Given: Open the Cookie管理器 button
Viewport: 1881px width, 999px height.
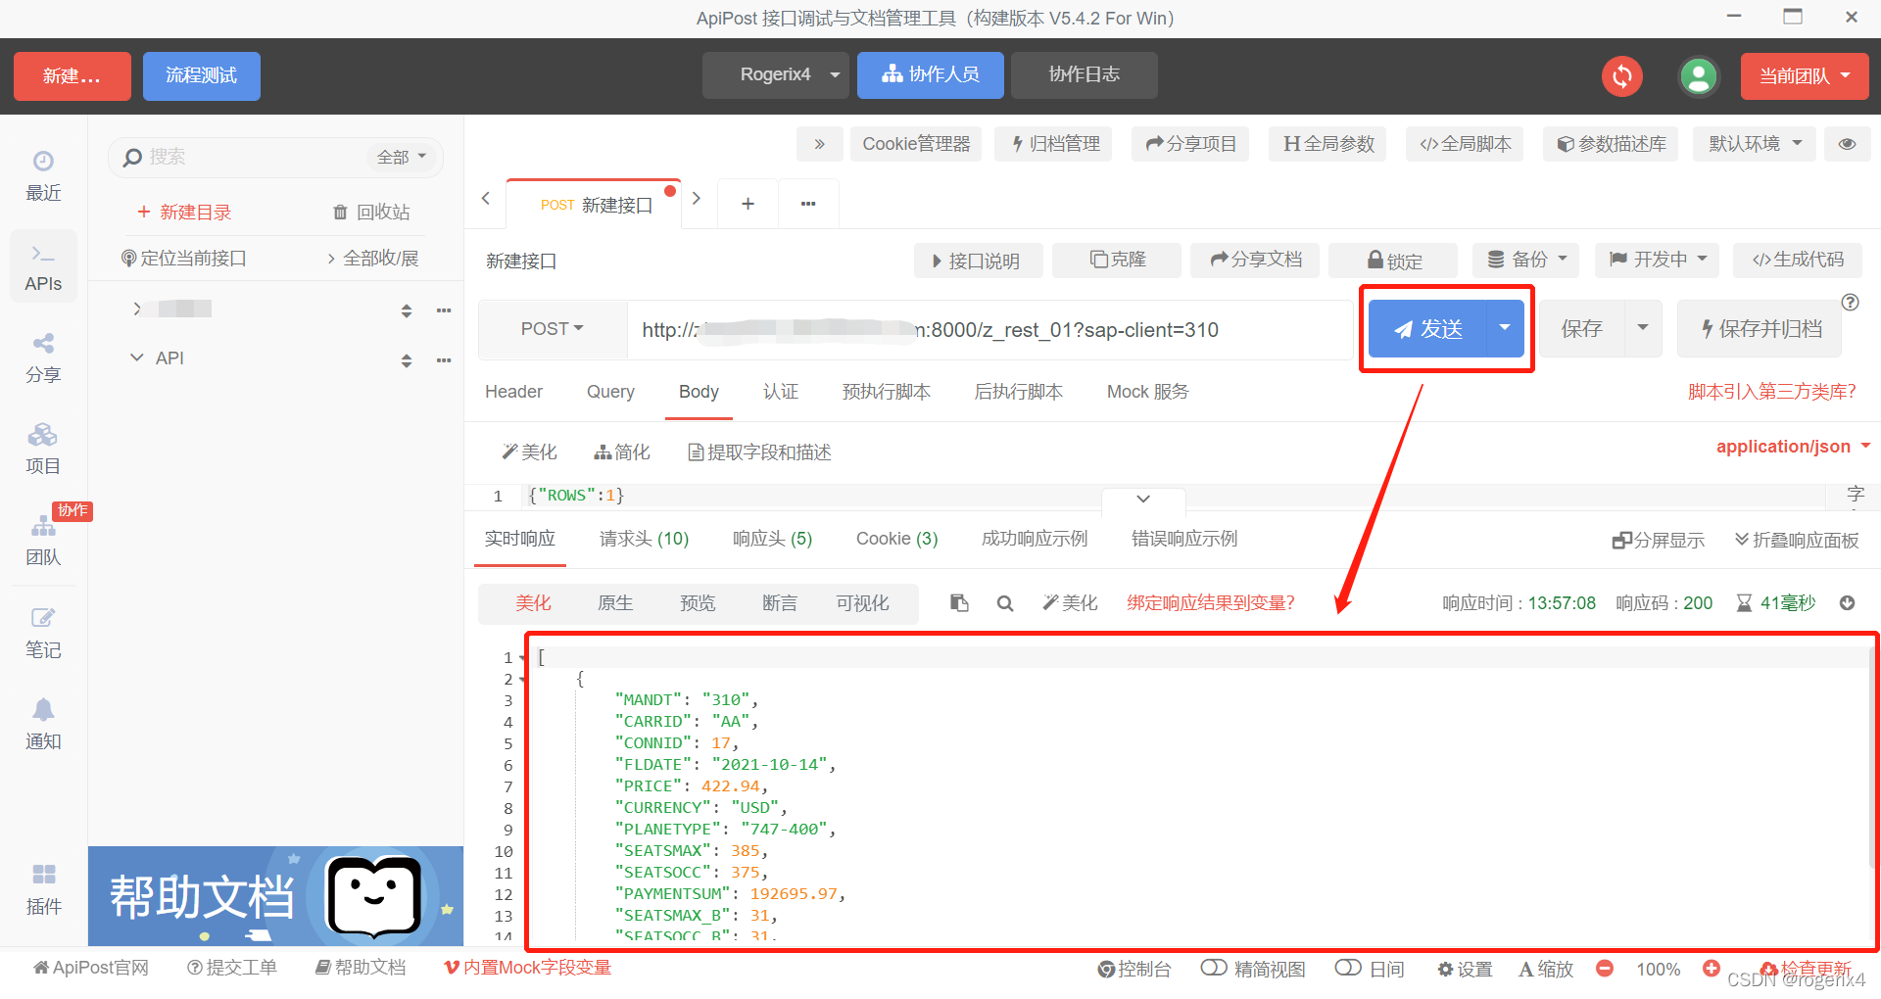Looking at the screenshot, I should coord(916,144).
